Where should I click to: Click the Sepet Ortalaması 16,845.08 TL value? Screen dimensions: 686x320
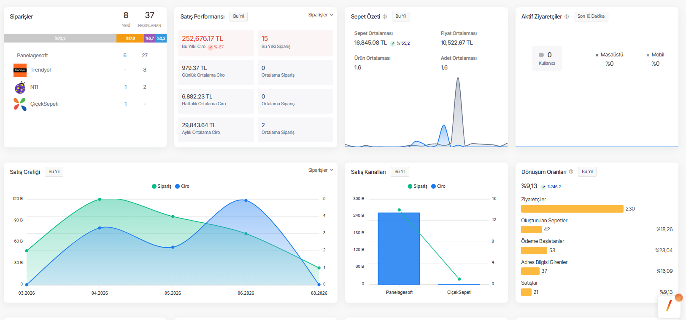pyautogui.click(x=370, y=43)
